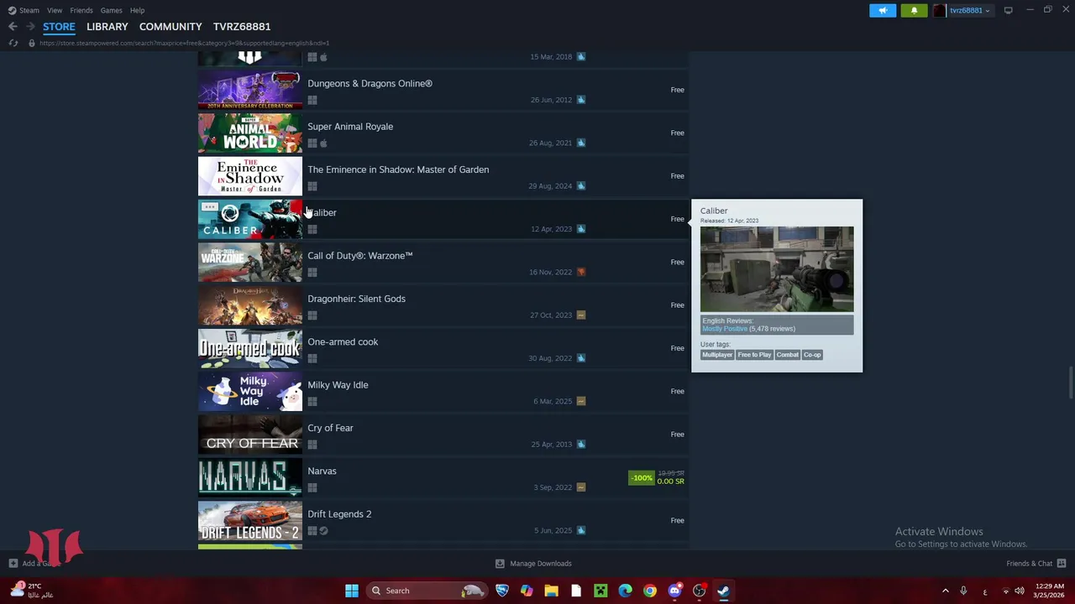This screenshot has width=1075, height=604.
Task: Click the Call of Duty Warzone capsule image
Action: (250, 262)
